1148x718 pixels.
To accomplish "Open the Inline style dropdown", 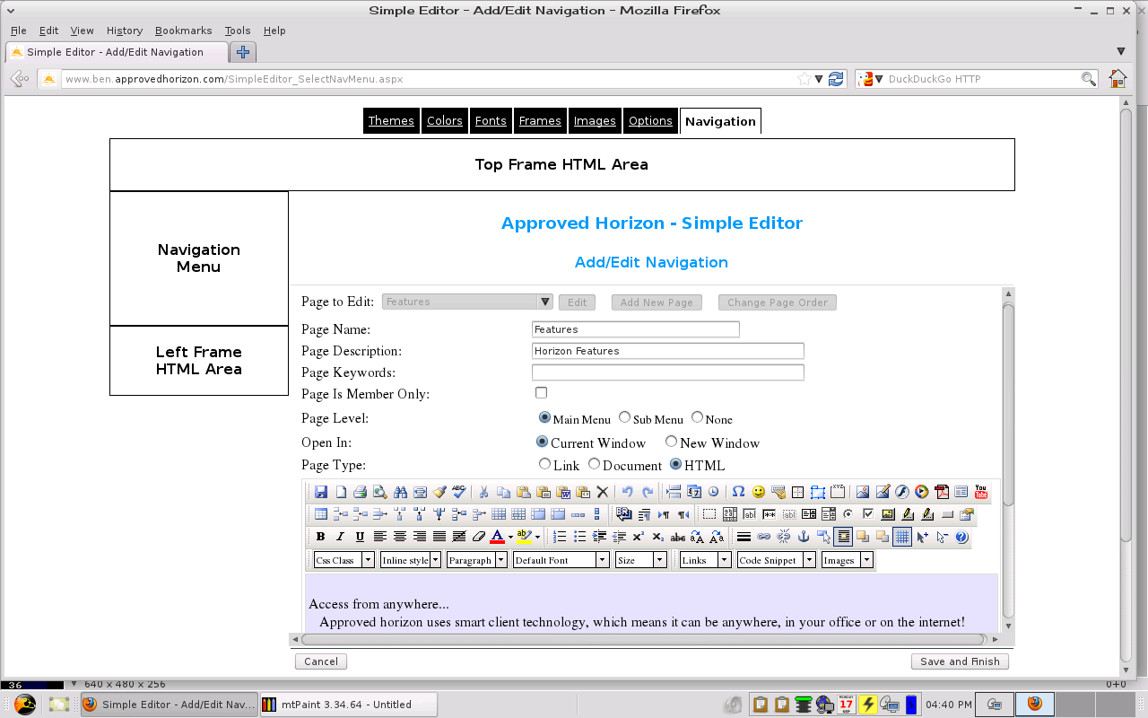I will pos(411,559).
